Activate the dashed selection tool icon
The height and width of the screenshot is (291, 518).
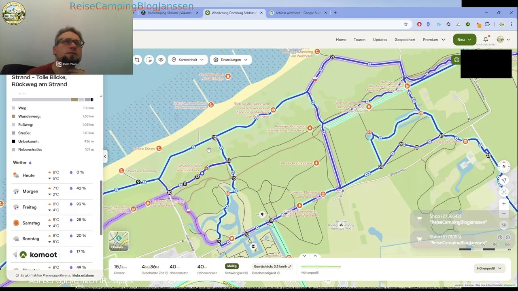click(149, 60)
